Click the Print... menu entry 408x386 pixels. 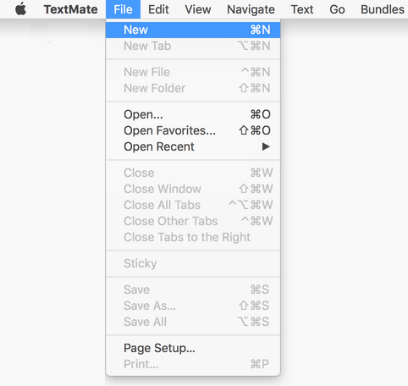(193, 364)
